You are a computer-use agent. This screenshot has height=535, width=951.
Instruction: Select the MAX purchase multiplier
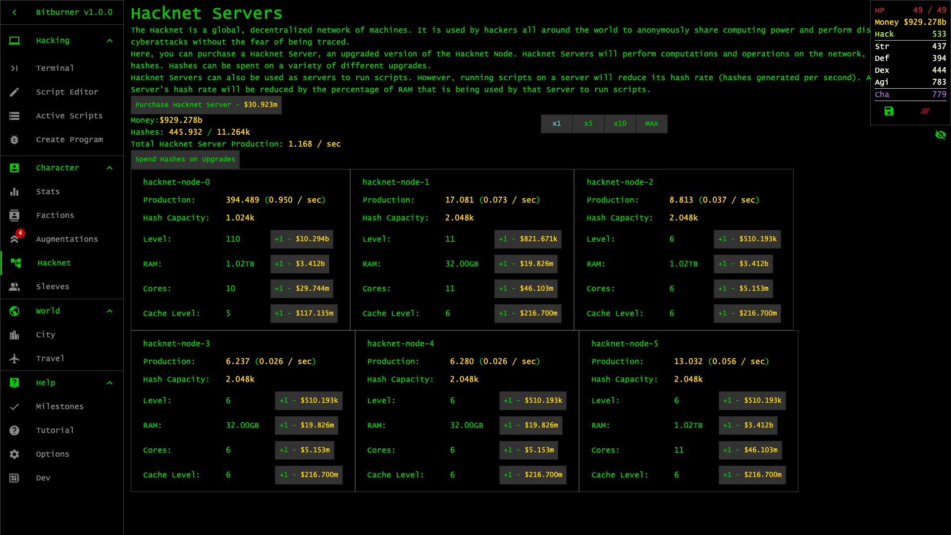[651, 124]
